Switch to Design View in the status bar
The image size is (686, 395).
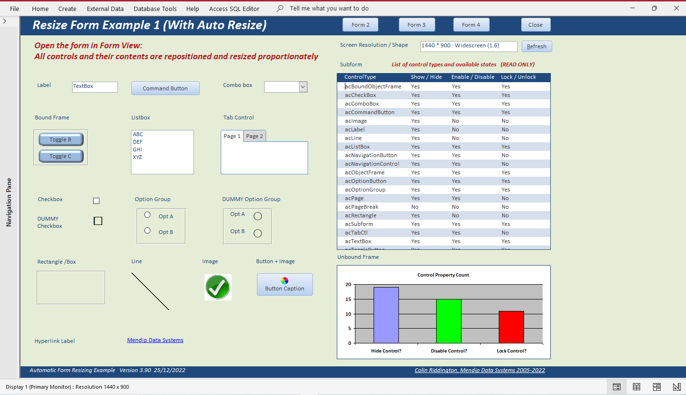click(676, 386)
